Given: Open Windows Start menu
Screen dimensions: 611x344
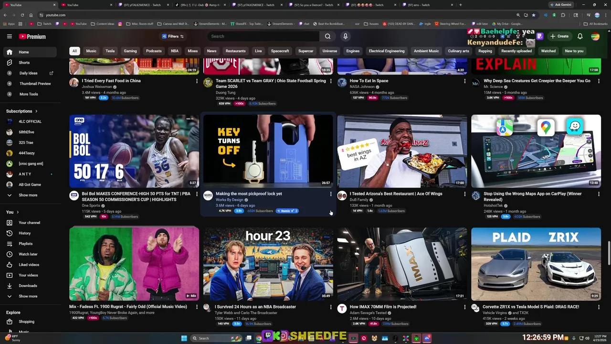Looking at the screenshot, I should (x=184, y=338).
